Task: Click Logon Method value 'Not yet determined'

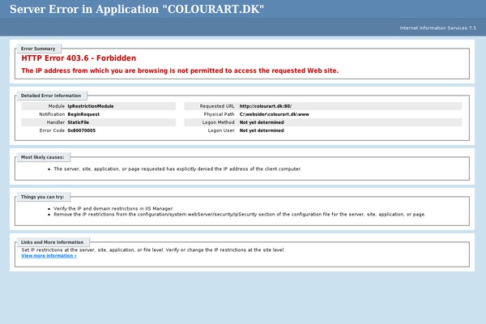Action: (x=262, y=122)
